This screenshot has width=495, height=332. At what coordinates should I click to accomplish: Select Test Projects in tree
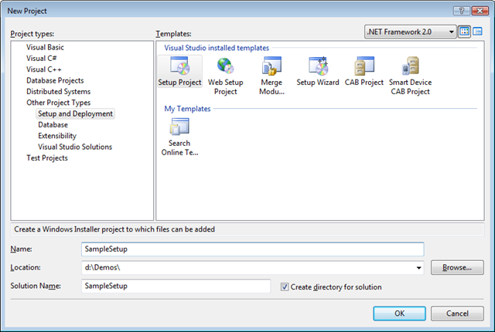46,158
